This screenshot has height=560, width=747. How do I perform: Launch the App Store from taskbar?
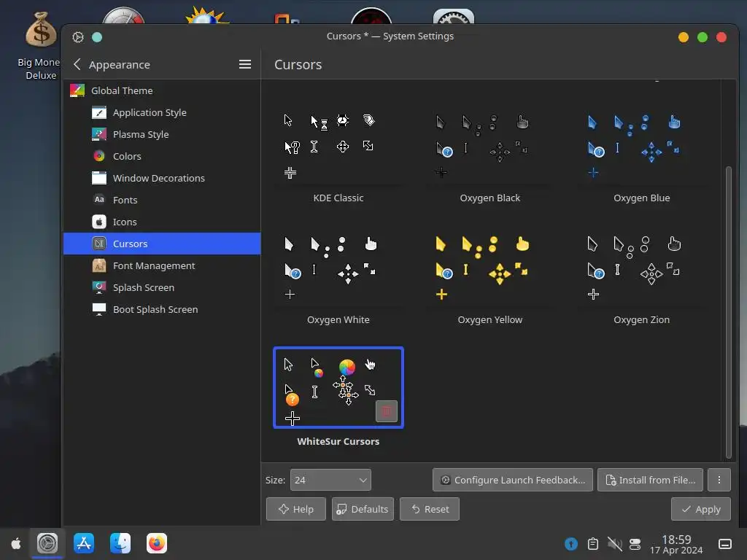(84, 543)
